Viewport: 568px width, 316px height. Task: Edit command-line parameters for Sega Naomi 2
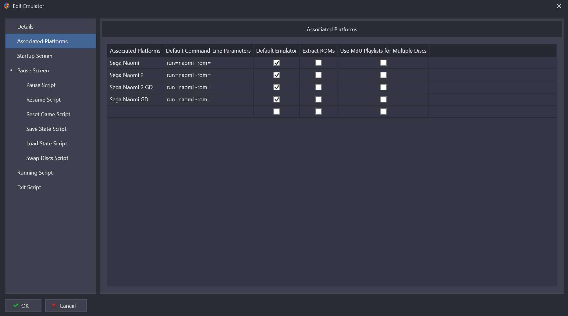tap(208, 75)
